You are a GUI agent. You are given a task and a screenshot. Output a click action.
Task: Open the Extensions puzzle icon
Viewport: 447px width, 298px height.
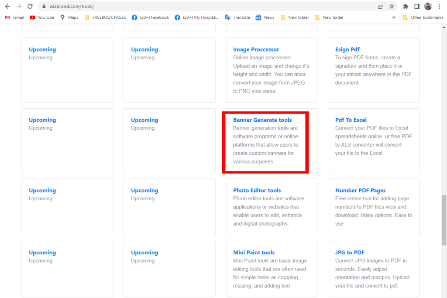[x=406, y=7]
